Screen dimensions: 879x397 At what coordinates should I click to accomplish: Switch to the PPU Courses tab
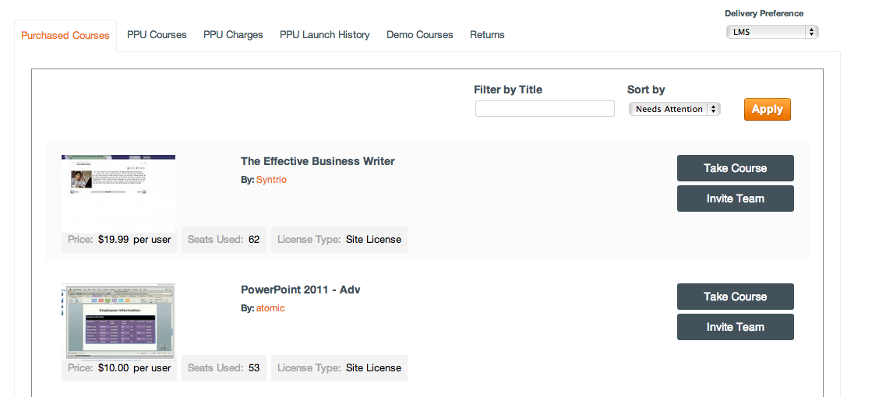157,35
